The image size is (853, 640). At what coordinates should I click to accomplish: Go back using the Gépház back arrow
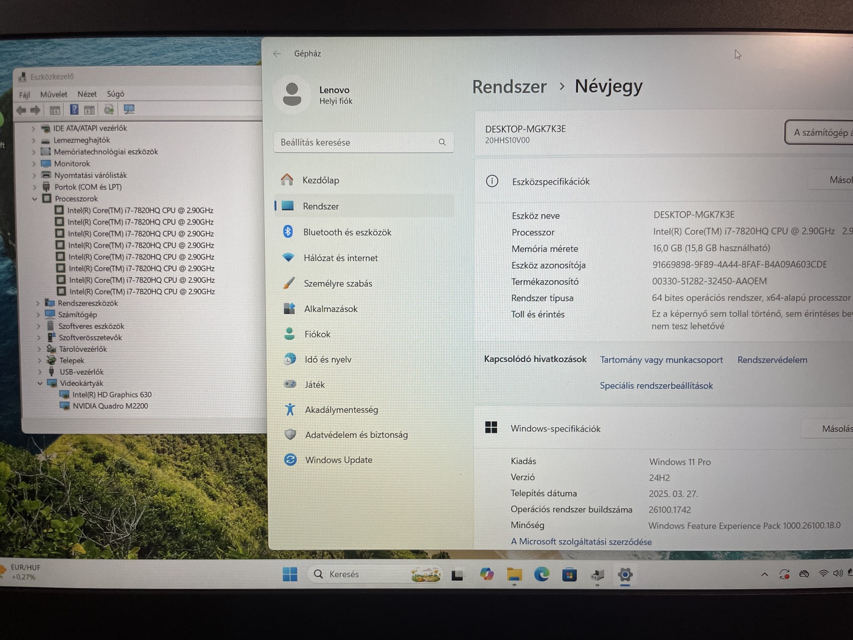[277, 54]
